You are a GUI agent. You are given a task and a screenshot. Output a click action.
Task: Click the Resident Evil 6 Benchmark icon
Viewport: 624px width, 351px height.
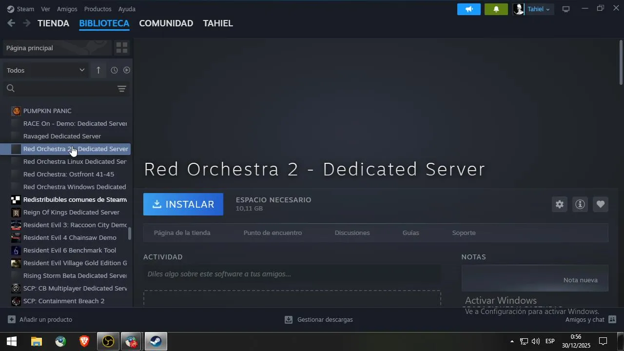tap(16, 250)
